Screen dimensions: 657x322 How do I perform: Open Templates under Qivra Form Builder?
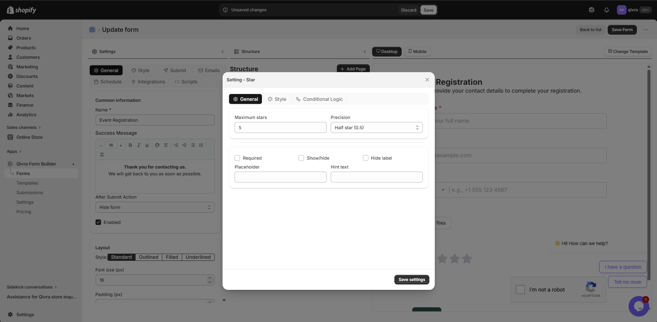27,183
